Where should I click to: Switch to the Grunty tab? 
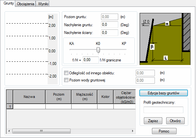[8, 3]
